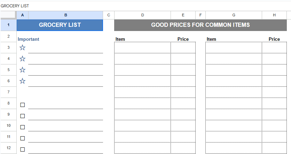Viewport: 291px width, 154px height.
Task: Click the star icon in row 3
Action: pos(23,48)
